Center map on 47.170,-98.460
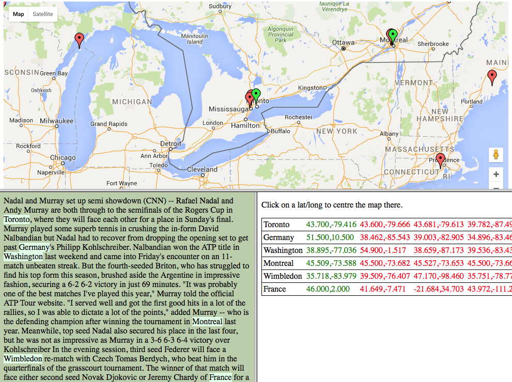512x382 pixels. click(439, 276)
